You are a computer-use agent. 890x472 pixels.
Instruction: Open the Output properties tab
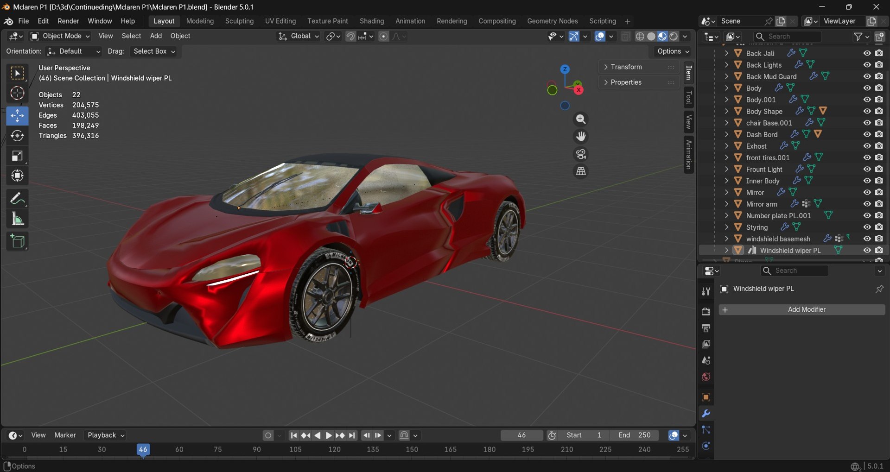click(x=706, y=328)
